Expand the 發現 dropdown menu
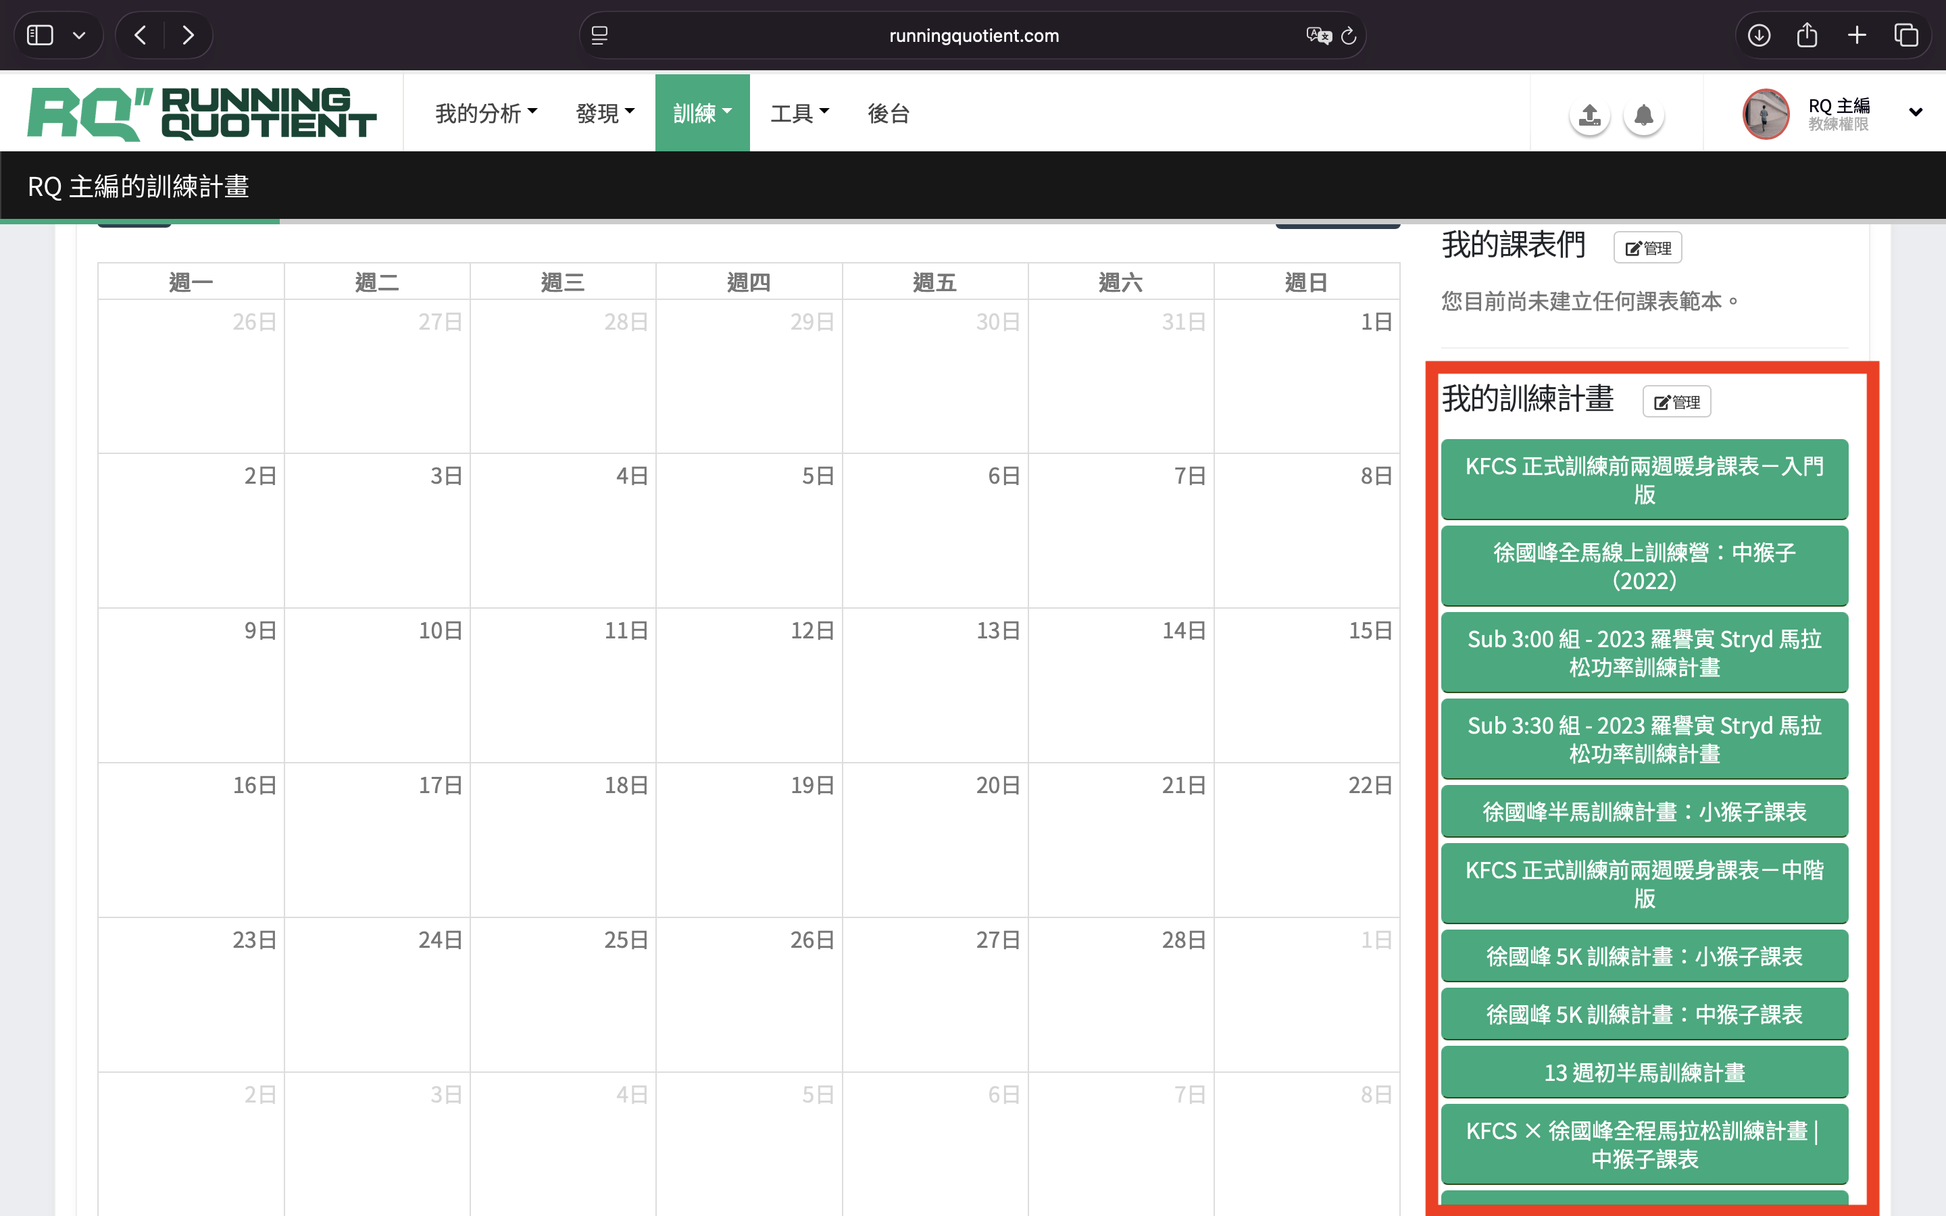Screen dimensions: 1946x1216 pos(605,113)
